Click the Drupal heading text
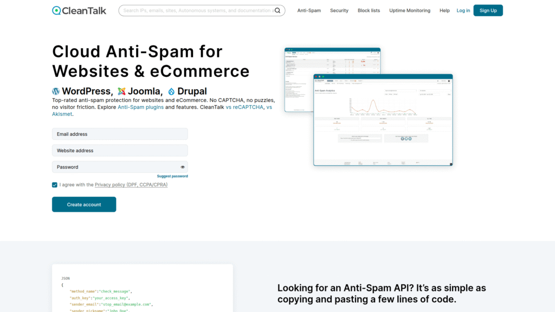This screenshot has height=312, width=555. click(x=192, y=91)
